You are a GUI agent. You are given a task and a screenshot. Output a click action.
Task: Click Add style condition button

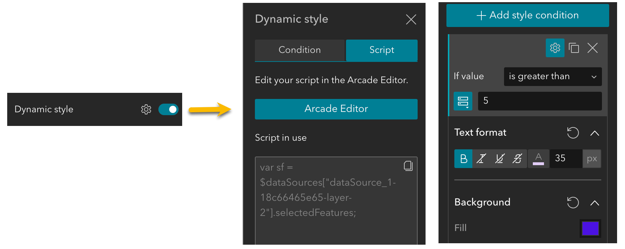pyautogui.click(x=527, y=15)
